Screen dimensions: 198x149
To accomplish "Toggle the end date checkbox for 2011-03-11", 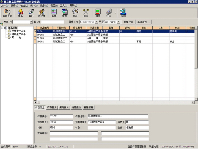I will tap(103, 22).
